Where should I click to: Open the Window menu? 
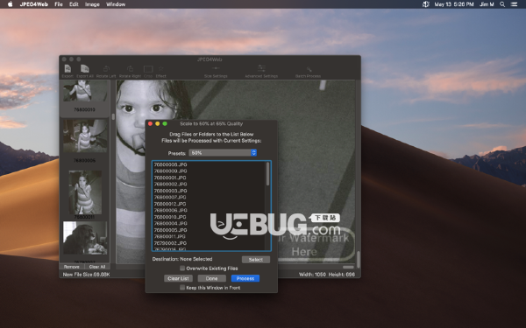coord(116,4)
